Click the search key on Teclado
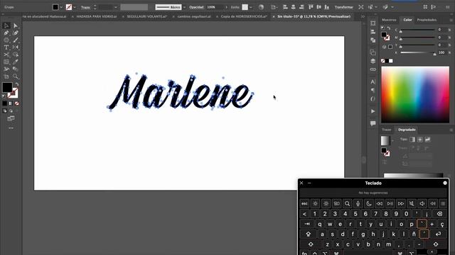The width and height of the screenshot is (455, 255). click(347, 203)
